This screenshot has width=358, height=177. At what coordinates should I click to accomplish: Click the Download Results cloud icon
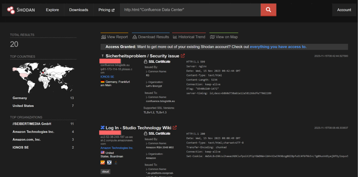[x=135, y=37]
